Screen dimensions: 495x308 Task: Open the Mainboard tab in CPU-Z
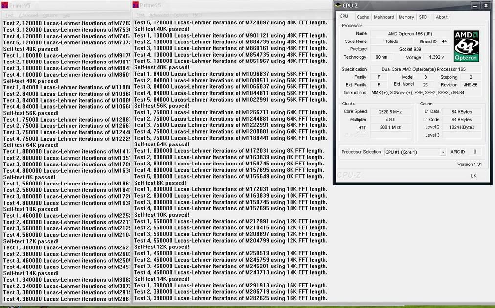[384, 17]
